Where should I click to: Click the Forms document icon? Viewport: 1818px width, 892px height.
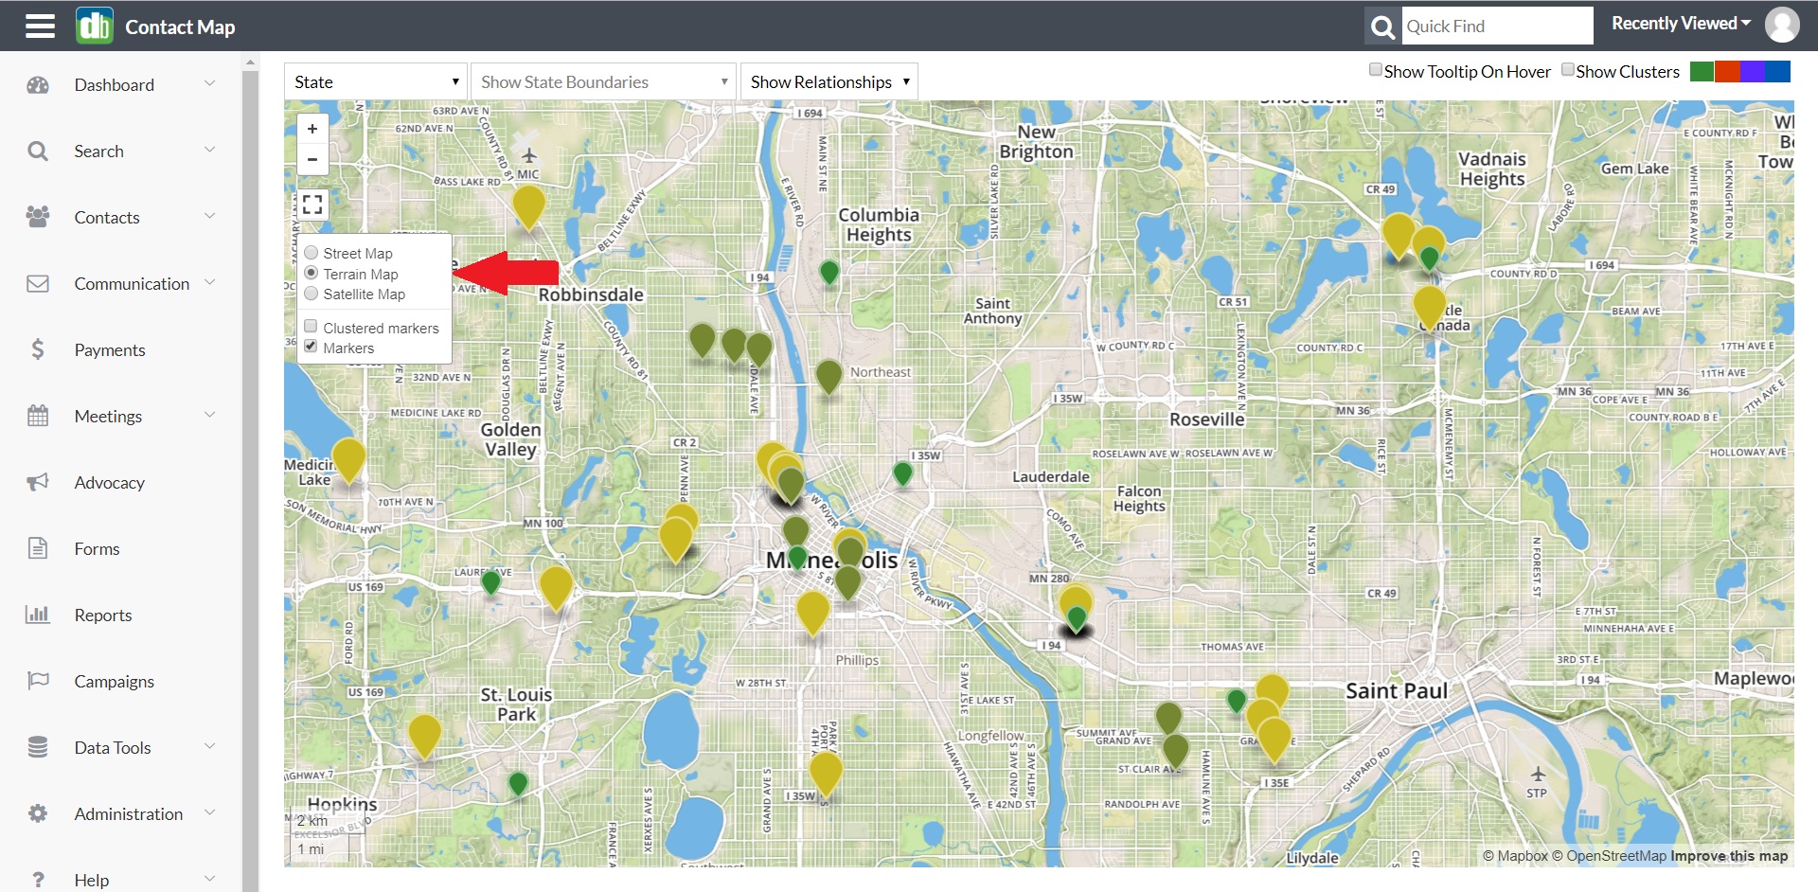pyautogui.click(x=38, y=548)
